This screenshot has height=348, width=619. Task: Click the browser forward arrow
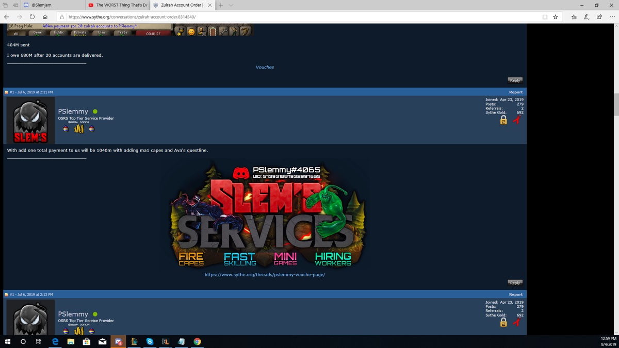pyautogui.click(x=19, y=17)
